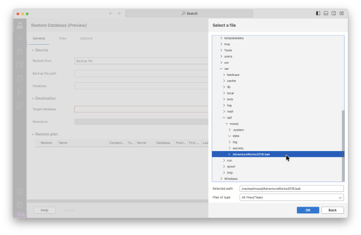Expand the spool folder

click(x=224, y=167)
